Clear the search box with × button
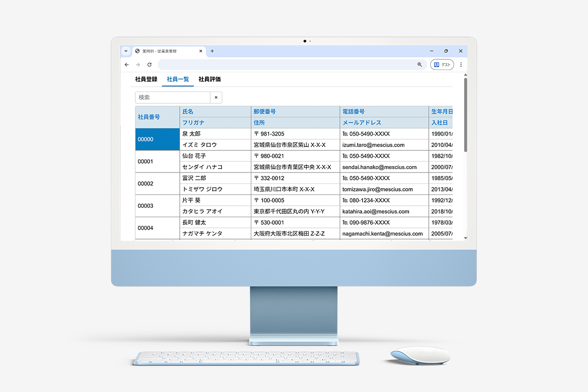 [216, 98]
